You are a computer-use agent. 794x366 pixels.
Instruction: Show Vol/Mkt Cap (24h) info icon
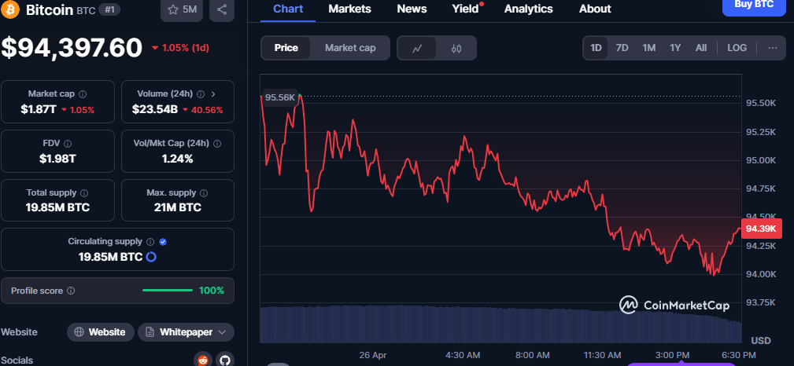click(x=217, y=144)
